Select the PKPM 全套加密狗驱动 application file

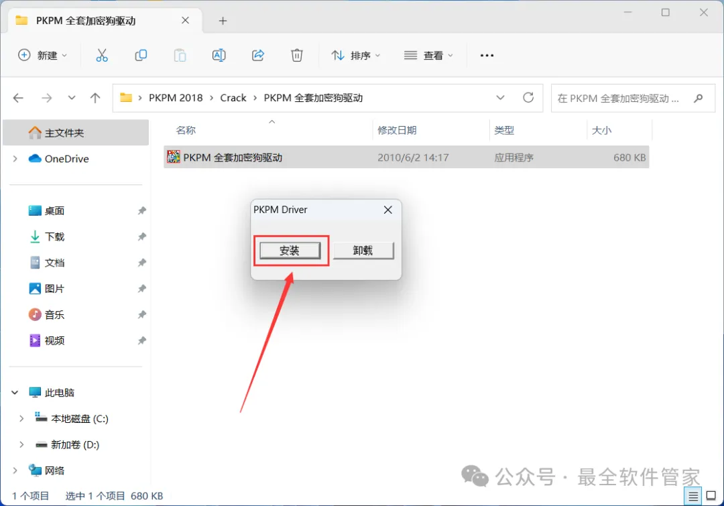[406, 157]
